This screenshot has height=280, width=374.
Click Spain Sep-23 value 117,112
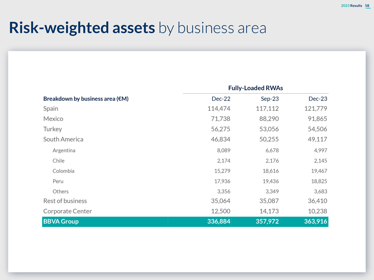[267, 109]
